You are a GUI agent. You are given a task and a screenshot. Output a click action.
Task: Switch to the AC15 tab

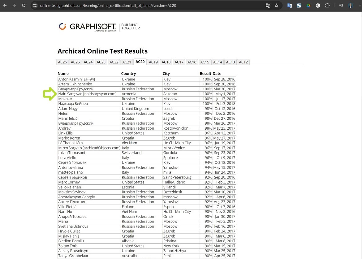tap(205, 62)
